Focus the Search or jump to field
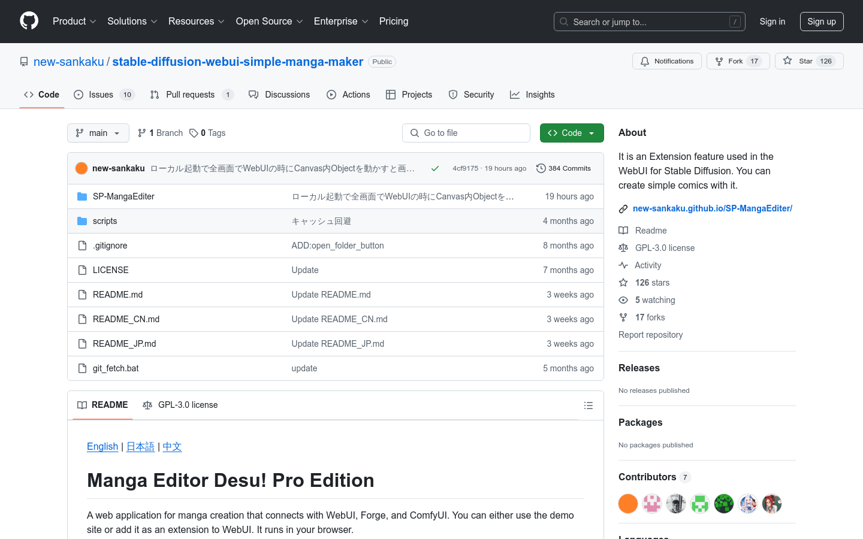The height and width of the screenshot is (539, 863). [x=650, y=22]
